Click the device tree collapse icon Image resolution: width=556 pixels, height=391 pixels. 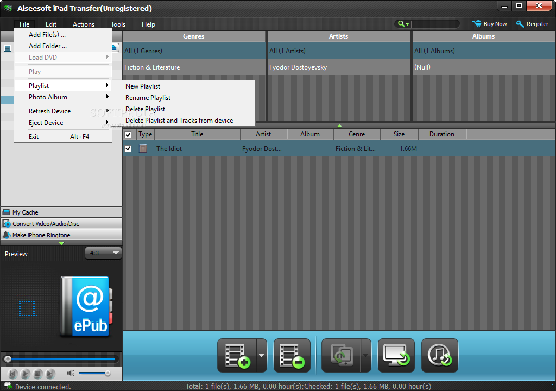tap(8, 48)
